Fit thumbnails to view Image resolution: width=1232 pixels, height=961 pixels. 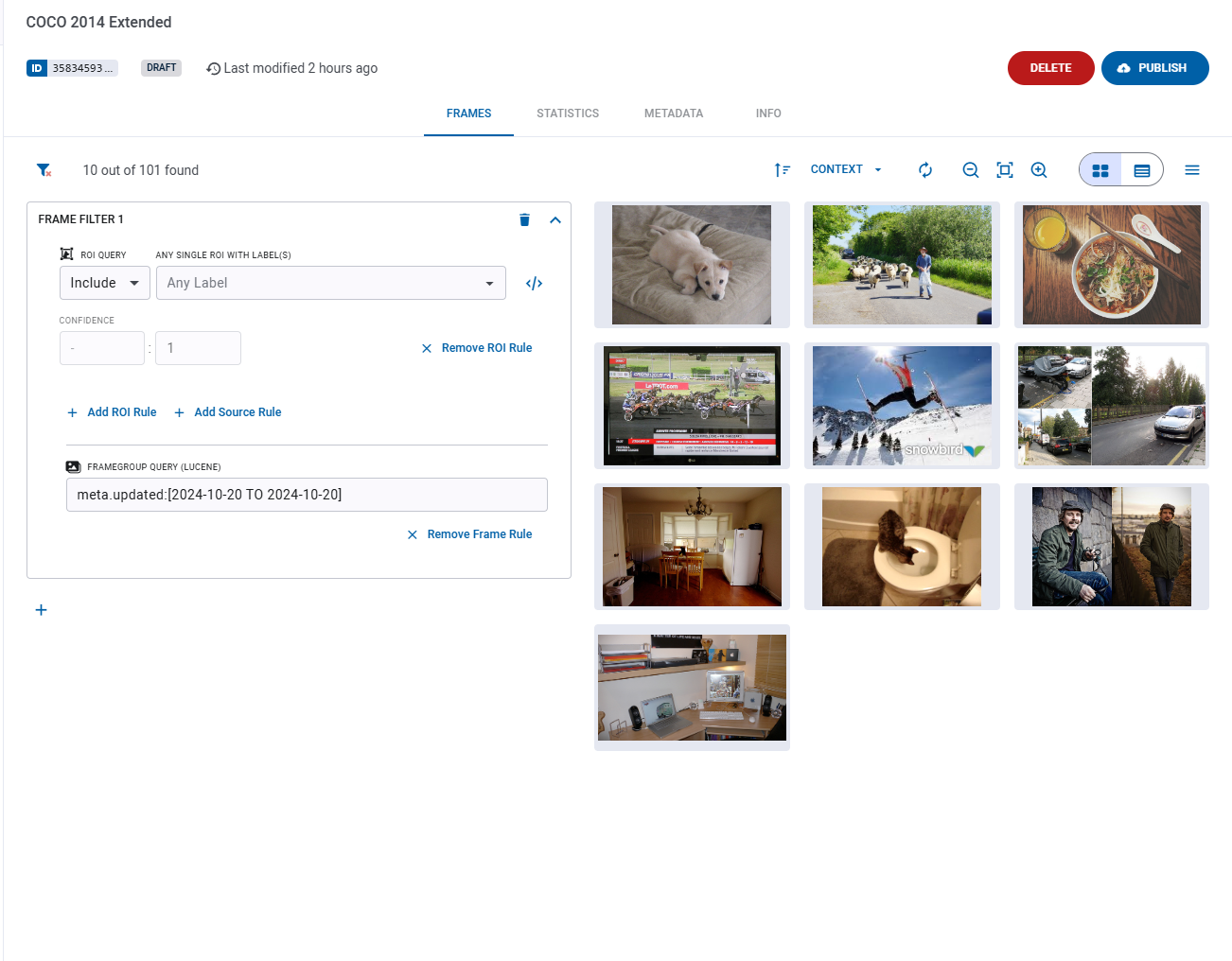[x=1005, y=170]
